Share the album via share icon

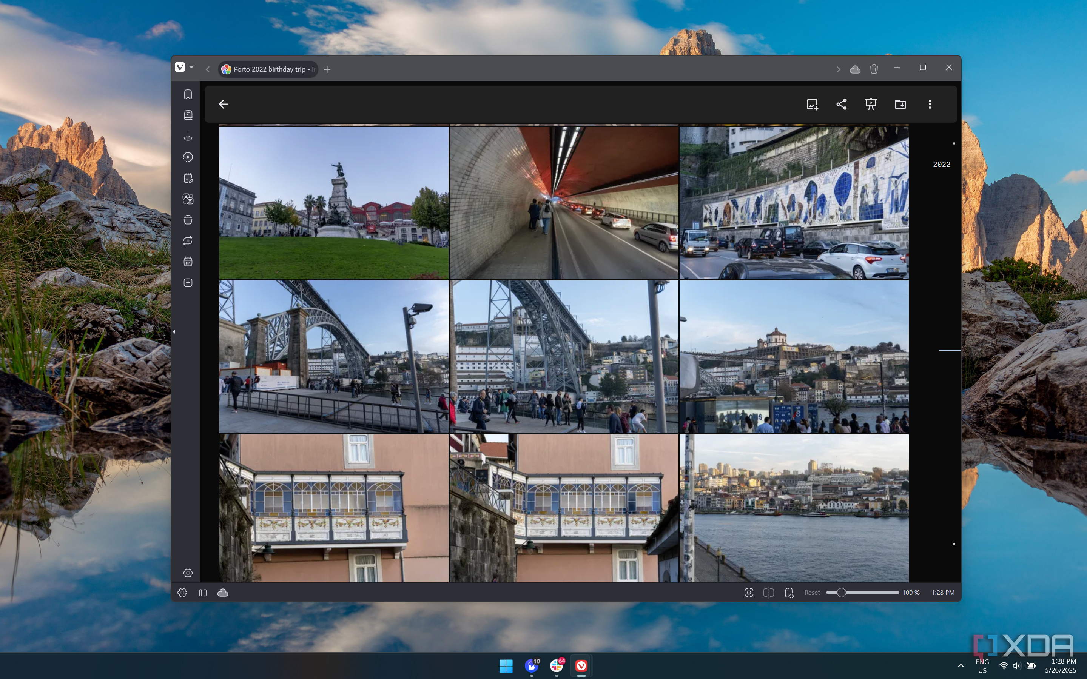point(842,104)
